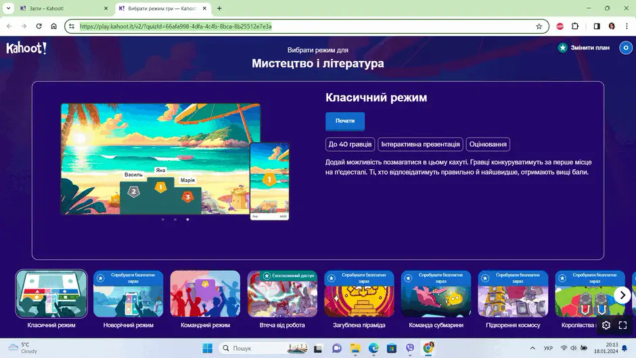The image size is (636, 358).
Task: Open Windows Start menu
Action: [x=207, y=349]
